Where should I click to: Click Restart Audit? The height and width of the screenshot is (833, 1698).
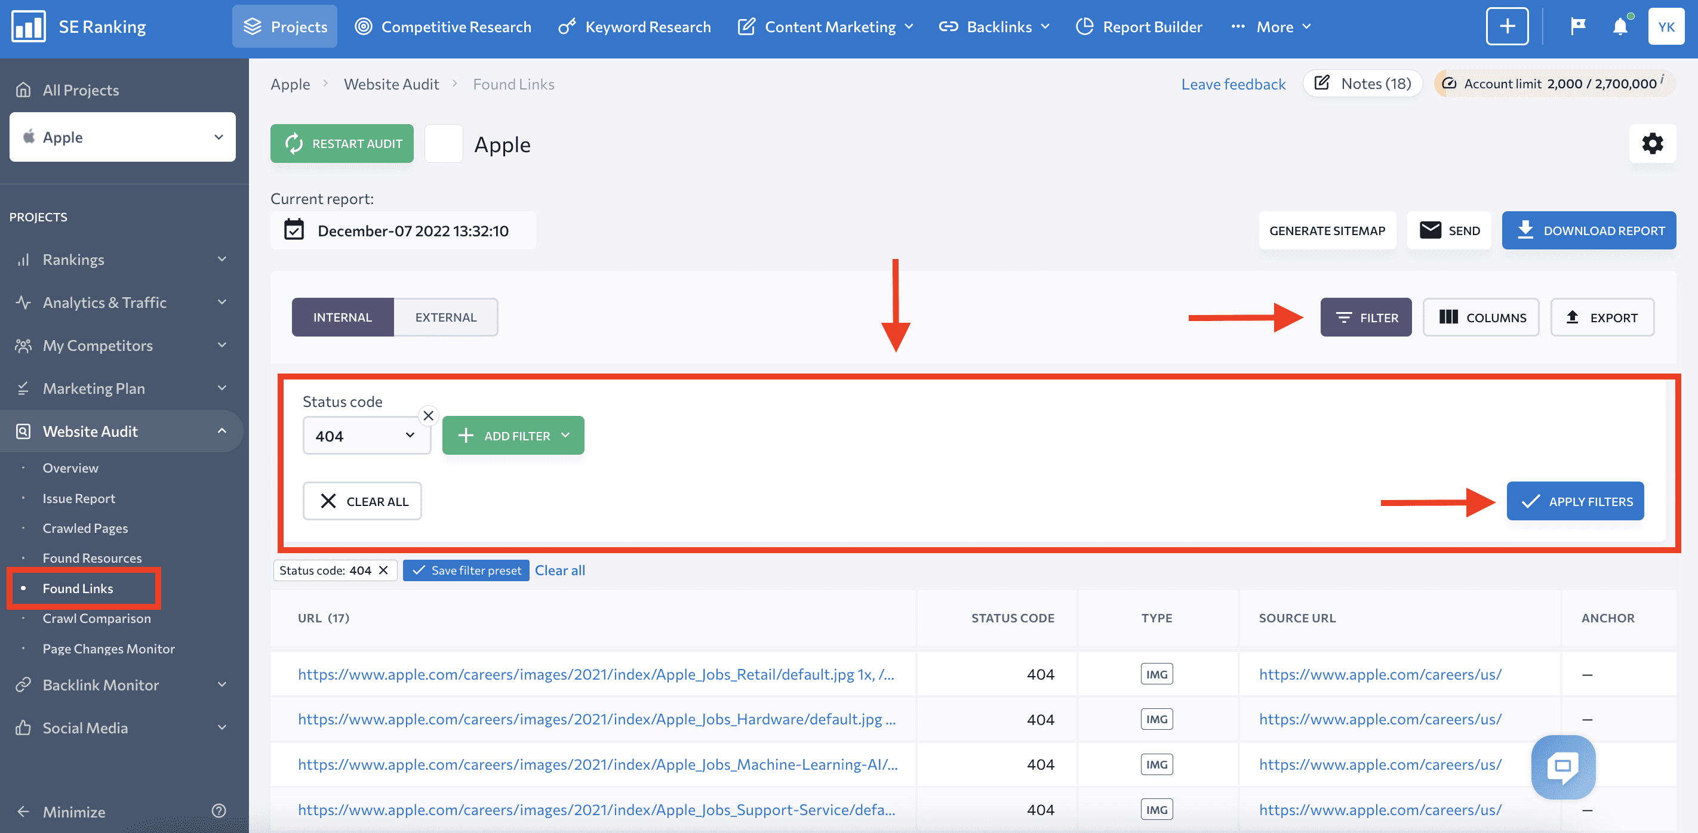point(342,143)
